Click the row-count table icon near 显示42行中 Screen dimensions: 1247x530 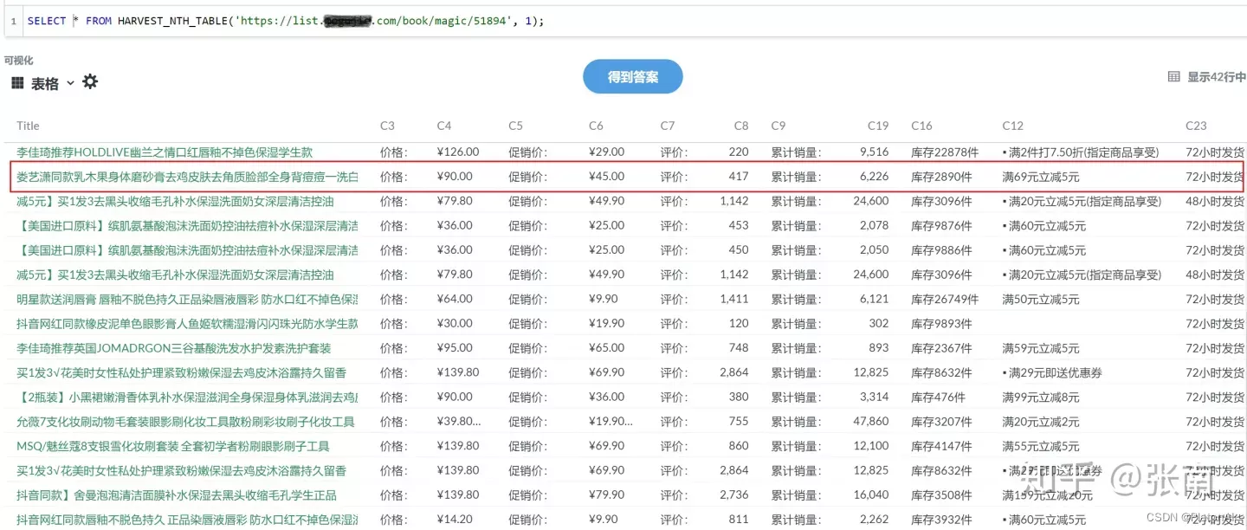pyautogui.click(x=1174, y=77)
